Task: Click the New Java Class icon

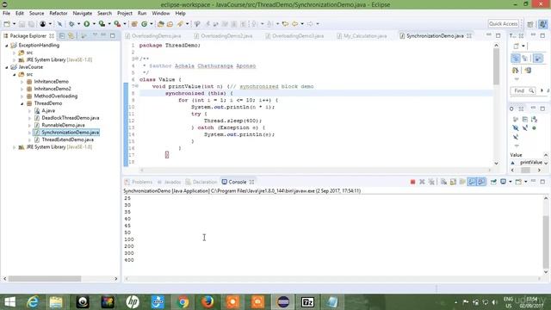Action: point(144,24)
